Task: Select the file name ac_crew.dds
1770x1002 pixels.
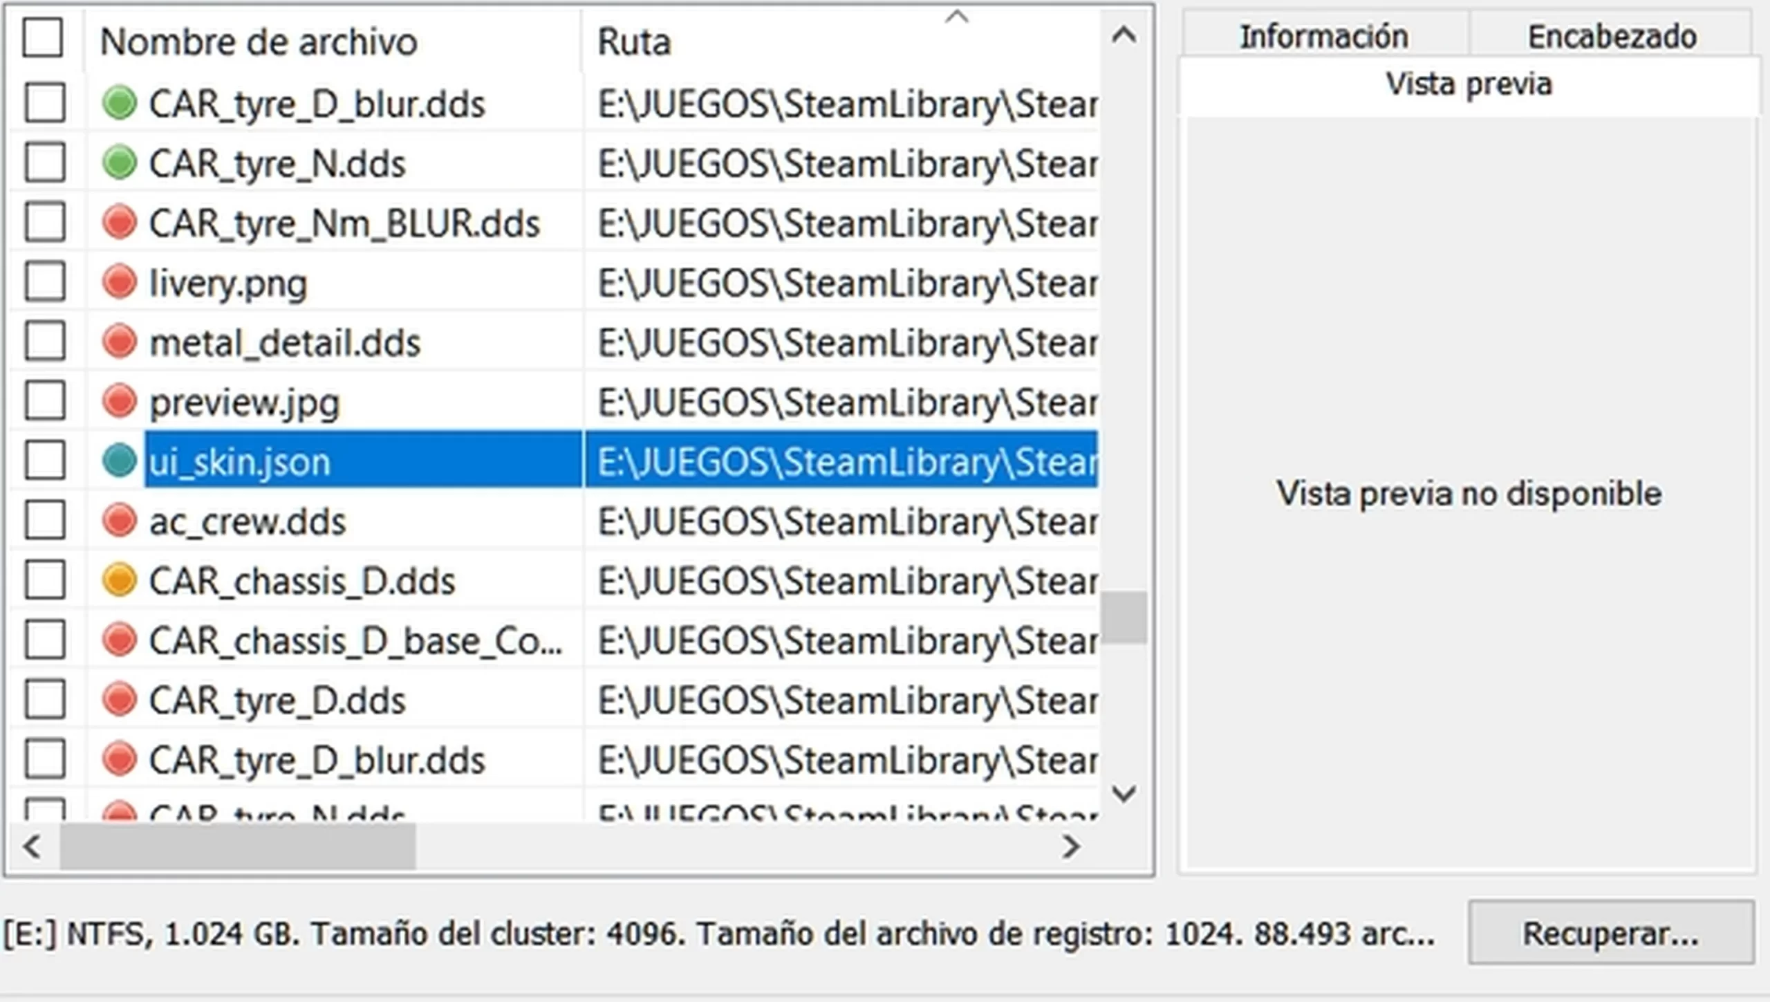Action: coord(248,521)
